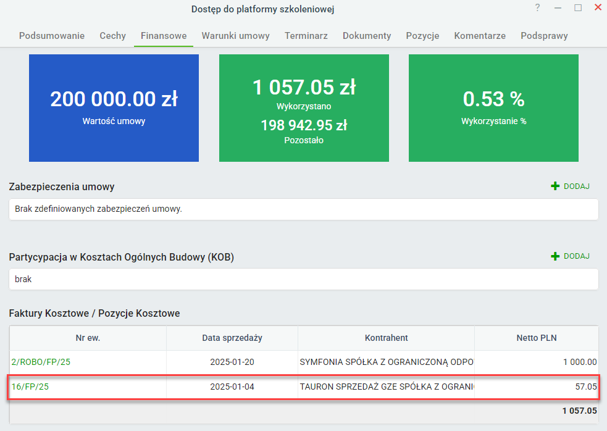Click the Partycypacja w Kosztach Ogólnych Budowy heading
This screenshot has height=431, width=607.
[121, 257]
